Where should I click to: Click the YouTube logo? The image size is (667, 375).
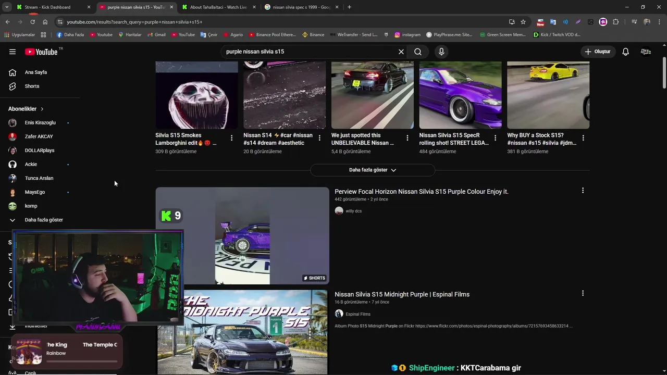click(x=41, y=52)
